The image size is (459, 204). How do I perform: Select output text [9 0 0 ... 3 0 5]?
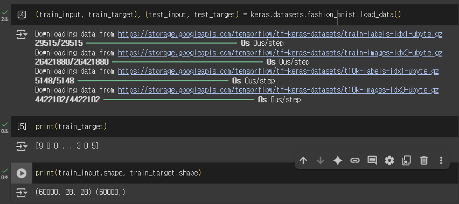point(67,146)
